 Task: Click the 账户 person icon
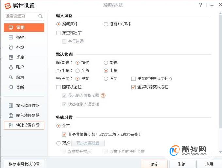(x=11, y=67)
